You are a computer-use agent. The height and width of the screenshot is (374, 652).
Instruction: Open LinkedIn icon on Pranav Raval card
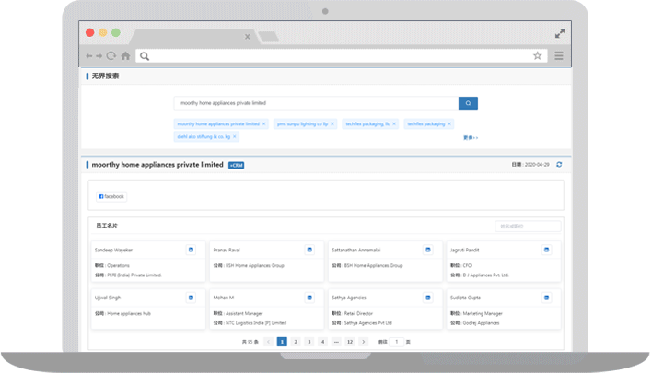click(309, 250)
